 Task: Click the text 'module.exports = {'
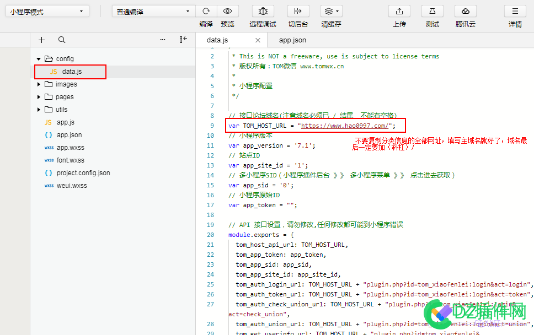coord(261,235)
